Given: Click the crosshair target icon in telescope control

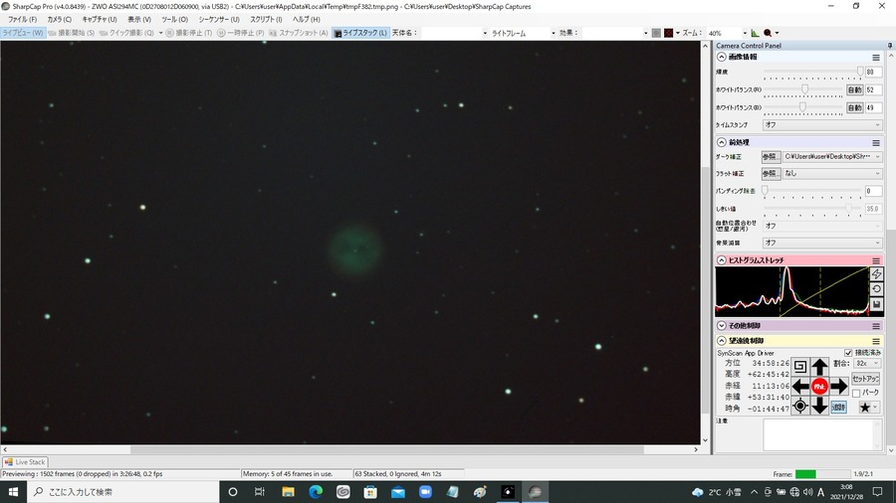Looking at the screenshot, I should coord(800,406).
